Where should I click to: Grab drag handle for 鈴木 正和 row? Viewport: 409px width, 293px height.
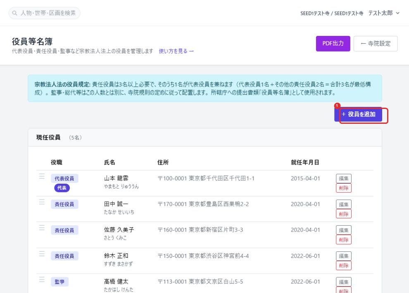(42, 254)
